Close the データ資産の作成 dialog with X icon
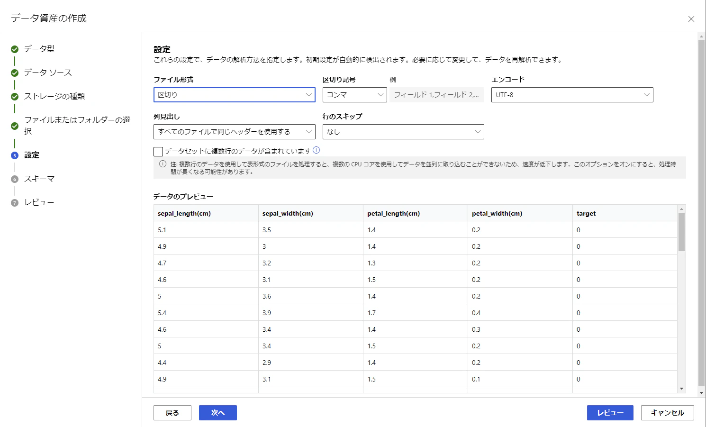This screenshot has height=427, width=706. 691,19
